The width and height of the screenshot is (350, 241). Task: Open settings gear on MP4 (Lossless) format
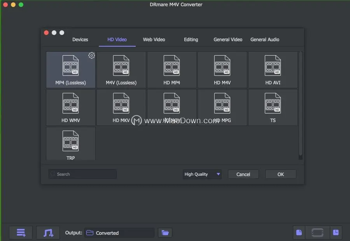coord(91,56)
